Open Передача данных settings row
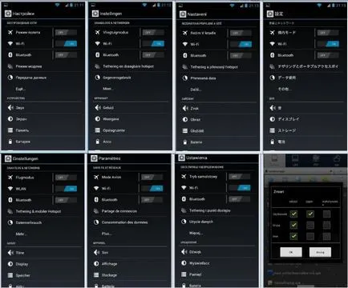The height and width of the screenshot is (288, 348). click(x=43, y=78)
